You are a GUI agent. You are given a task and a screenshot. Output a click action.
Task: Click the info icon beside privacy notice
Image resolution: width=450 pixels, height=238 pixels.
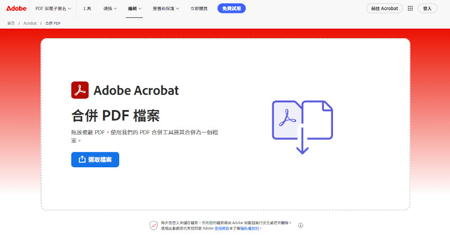[x=300, y=226]
